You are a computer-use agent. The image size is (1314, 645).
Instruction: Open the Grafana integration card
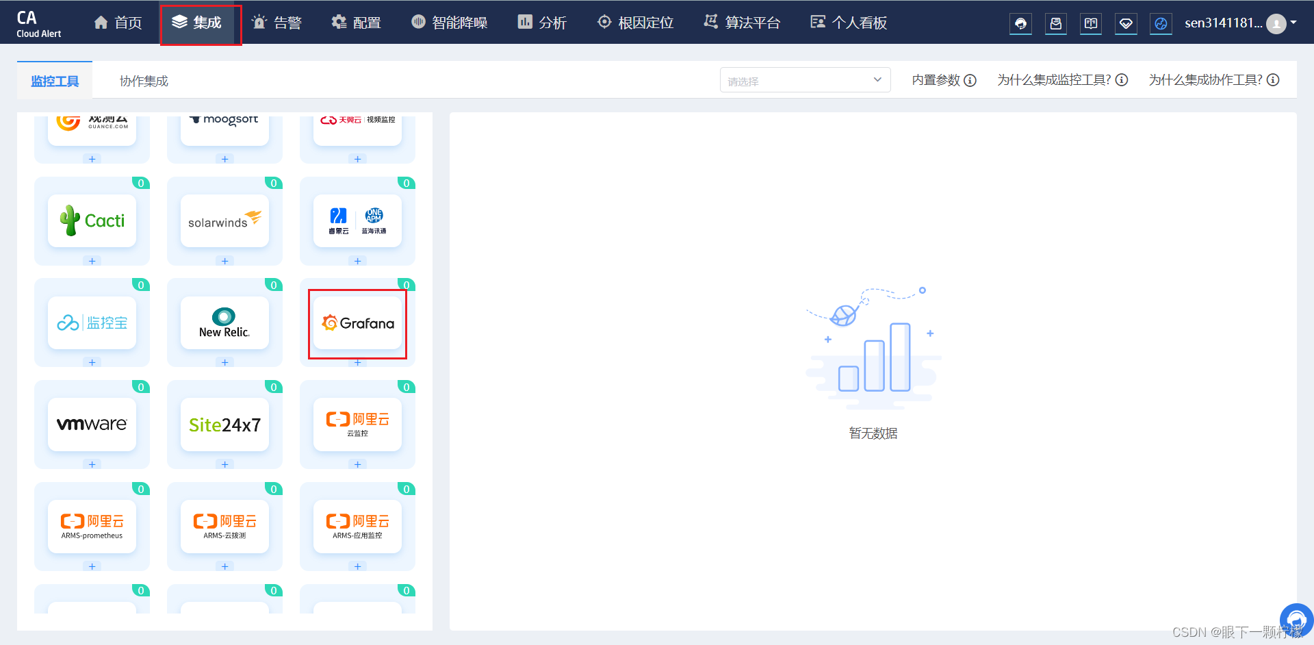pyautogui.click(x=357, y=323)
